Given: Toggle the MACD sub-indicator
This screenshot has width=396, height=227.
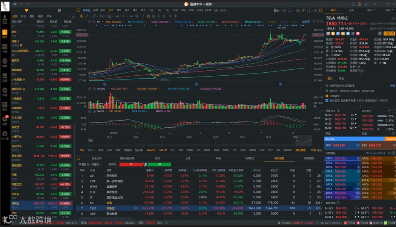Looking at the screenshot, I should point(163,150).
